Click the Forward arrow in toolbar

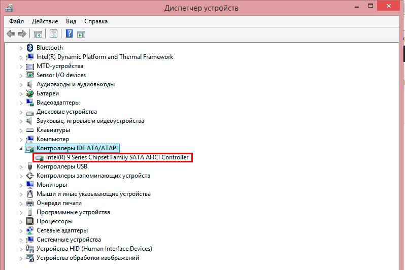tap(22, 34)
